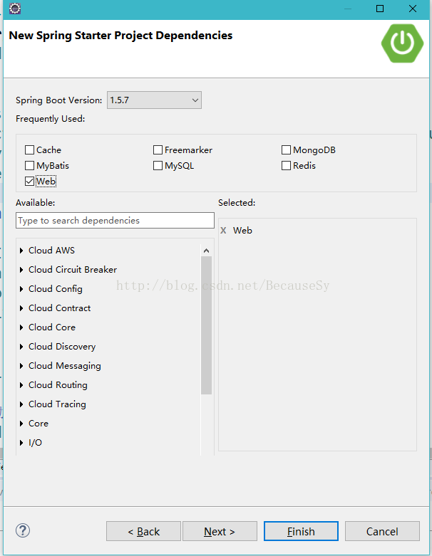Select the Web entry in Selected list

pyautogui.click(x=242, y=231)
